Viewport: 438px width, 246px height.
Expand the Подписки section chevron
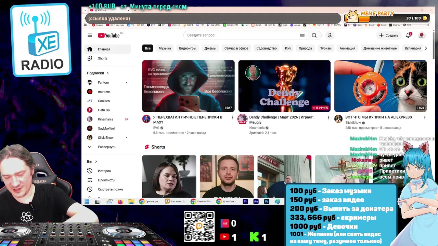[108, 73]
